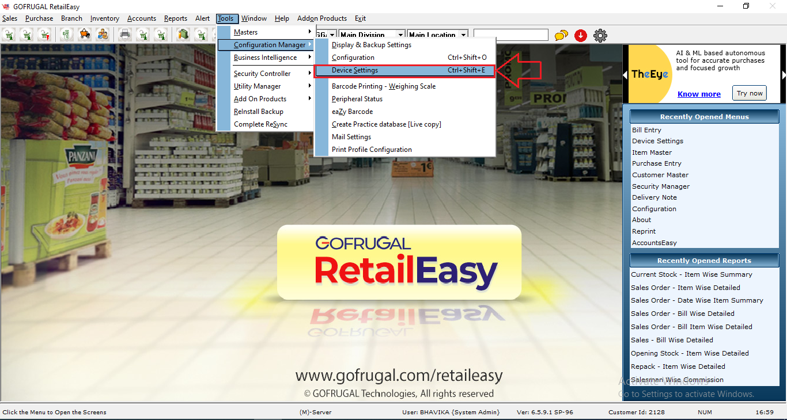Click the Try now button
The height and width of the screenshot is (420, 787).
tap(750, 93)
